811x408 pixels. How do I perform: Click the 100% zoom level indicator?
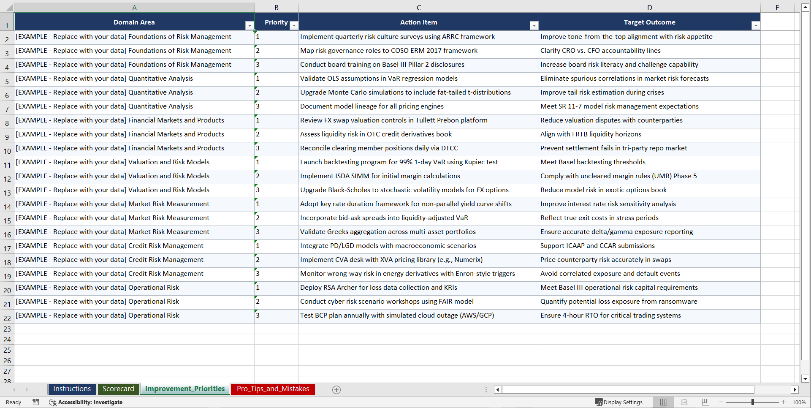tap(800, 402)
